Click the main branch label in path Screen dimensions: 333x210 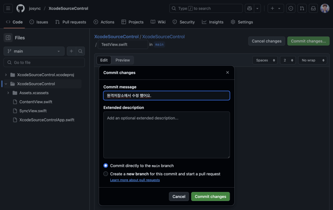coord(159,45)
